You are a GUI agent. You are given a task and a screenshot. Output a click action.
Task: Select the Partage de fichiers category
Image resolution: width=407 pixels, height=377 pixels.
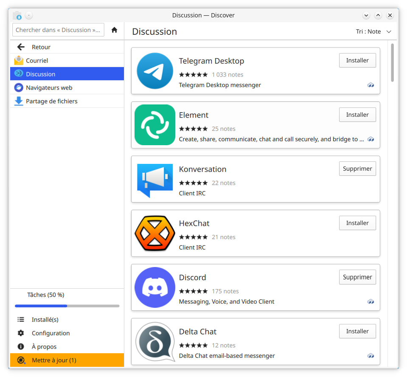67,101
